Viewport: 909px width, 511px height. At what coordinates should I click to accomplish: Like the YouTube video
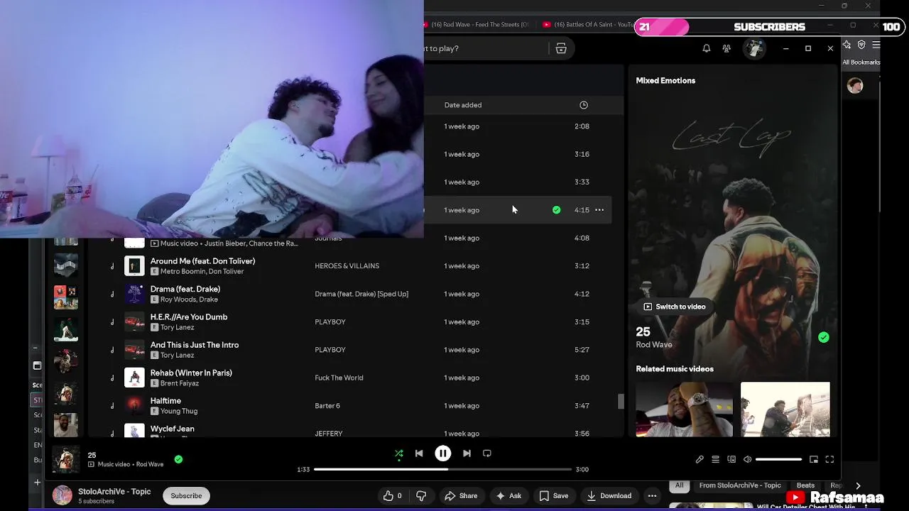point(393,496)
